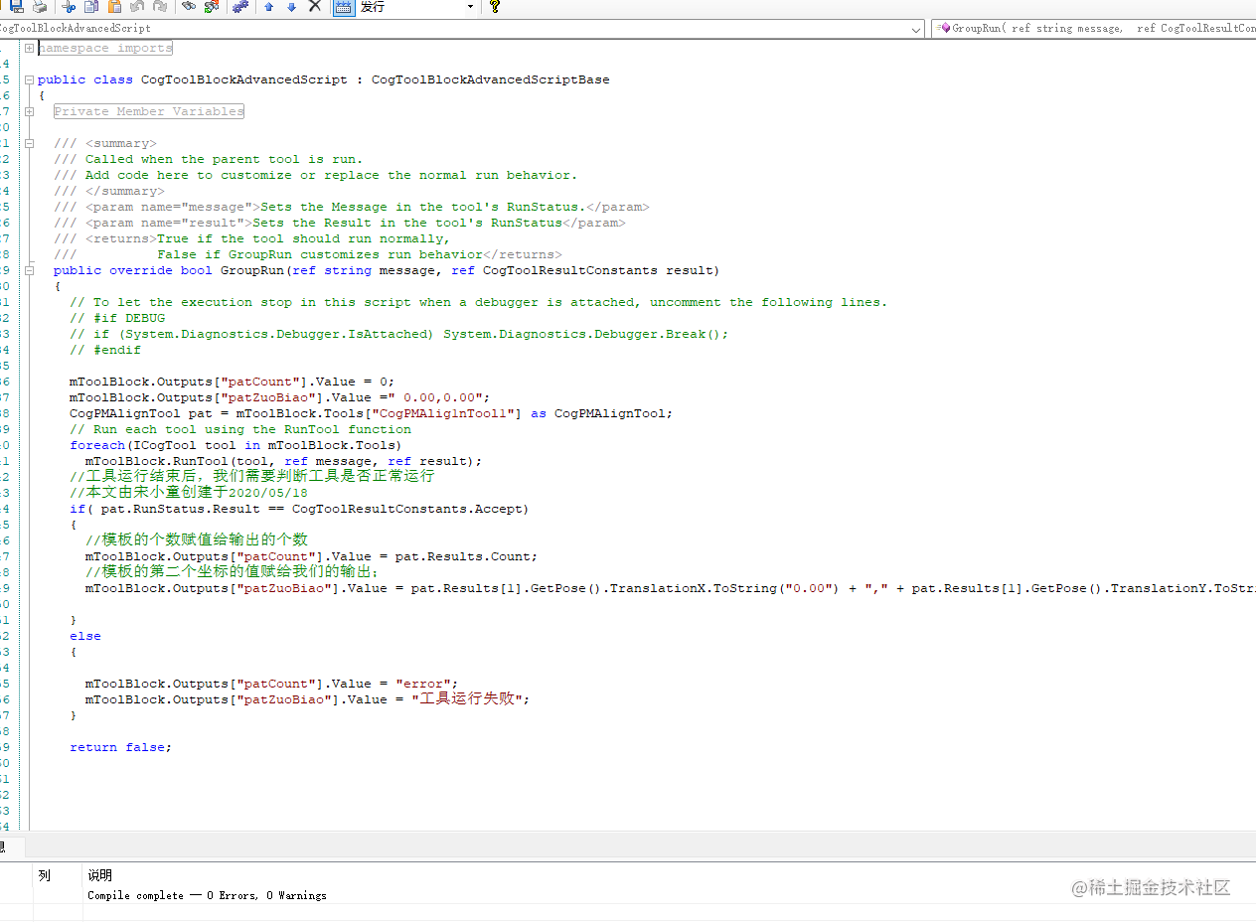This screenshot has width=1256, height=922.
Task: Click the comment '模板的第二个坐标的值赋给我们的输出;'
Action: 233,571
